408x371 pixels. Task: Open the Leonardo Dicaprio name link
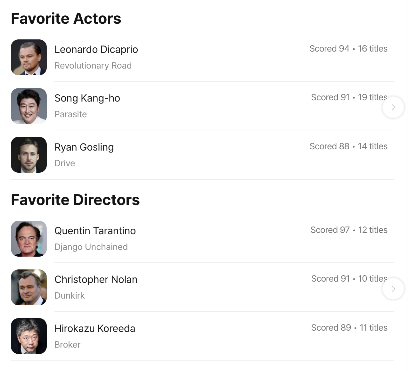point(96,50)
